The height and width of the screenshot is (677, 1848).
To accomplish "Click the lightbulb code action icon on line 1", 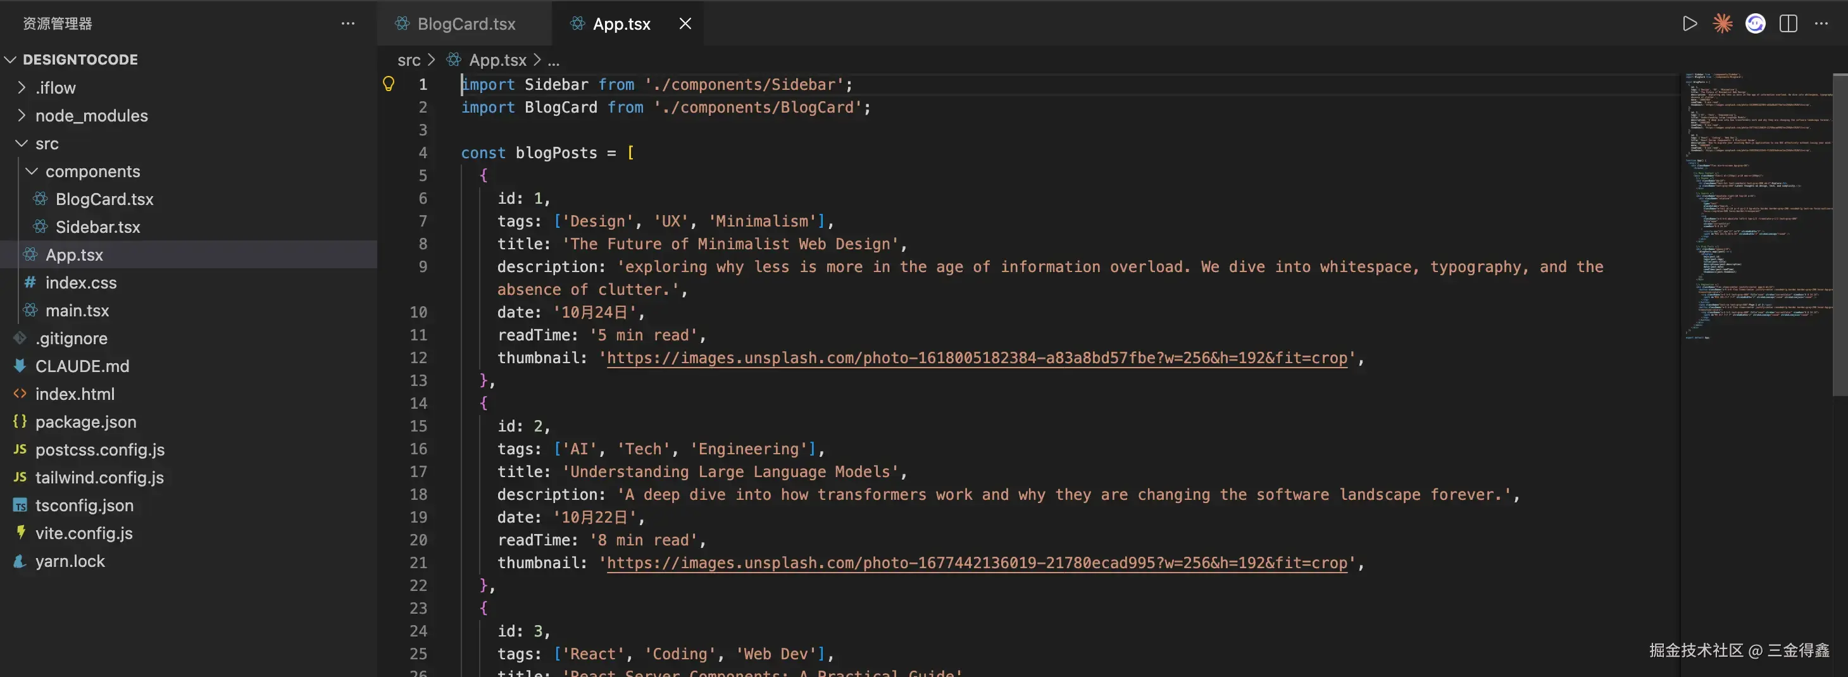I will point(389,84).
